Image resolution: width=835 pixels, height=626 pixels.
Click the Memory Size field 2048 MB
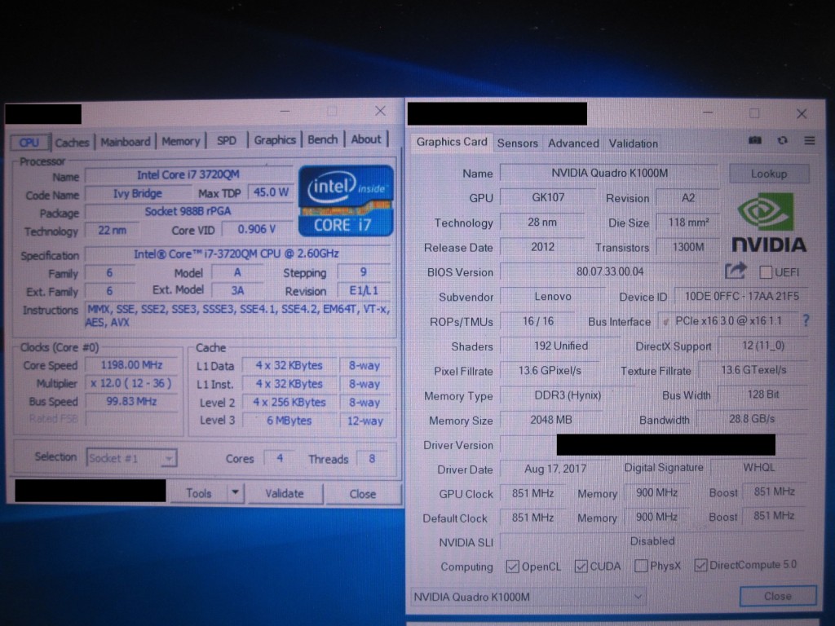coord(551,420)
